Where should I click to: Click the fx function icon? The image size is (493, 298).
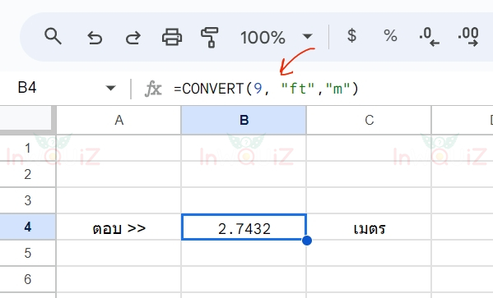[153, 89]
